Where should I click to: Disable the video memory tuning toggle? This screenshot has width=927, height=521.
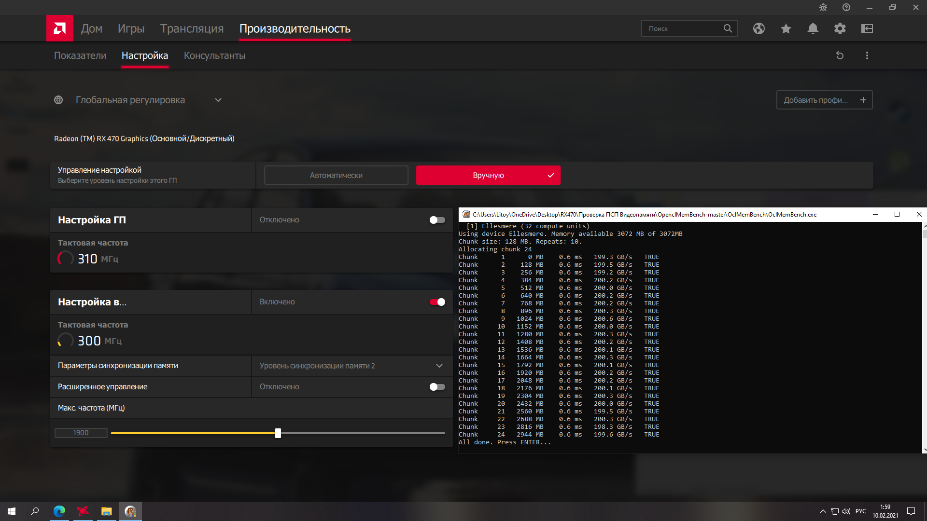(437, 302)
